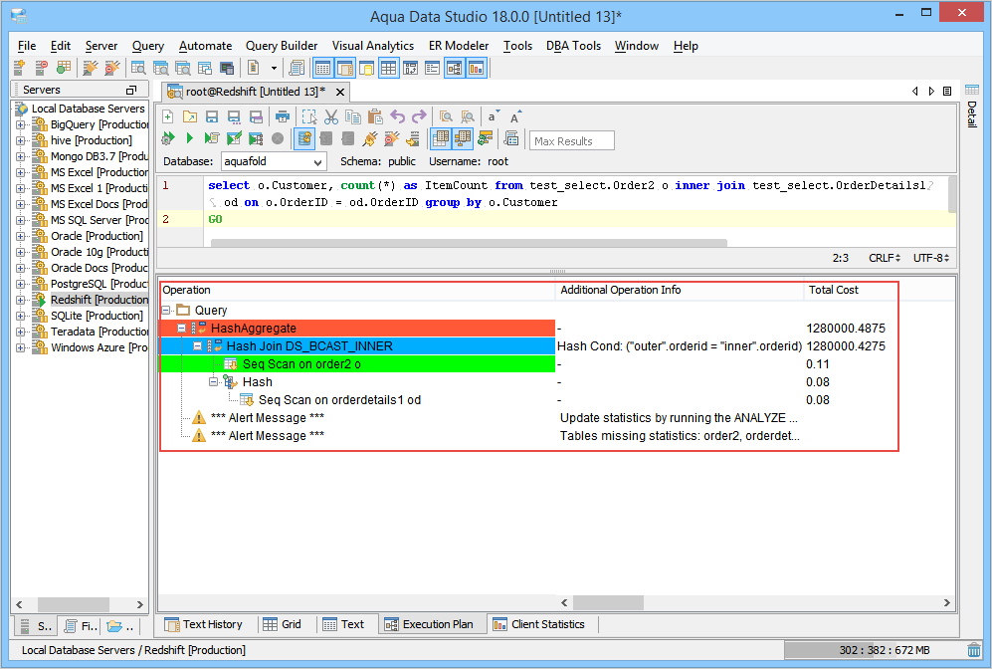Switch to the Text History tab

pyautogui.click(x=204, y=624)
